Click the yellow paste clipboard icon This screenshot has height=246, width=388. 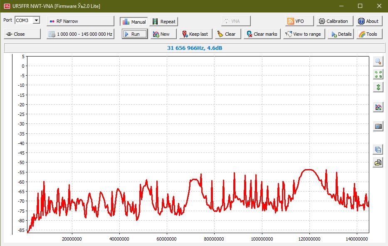[x=378, y=162]
